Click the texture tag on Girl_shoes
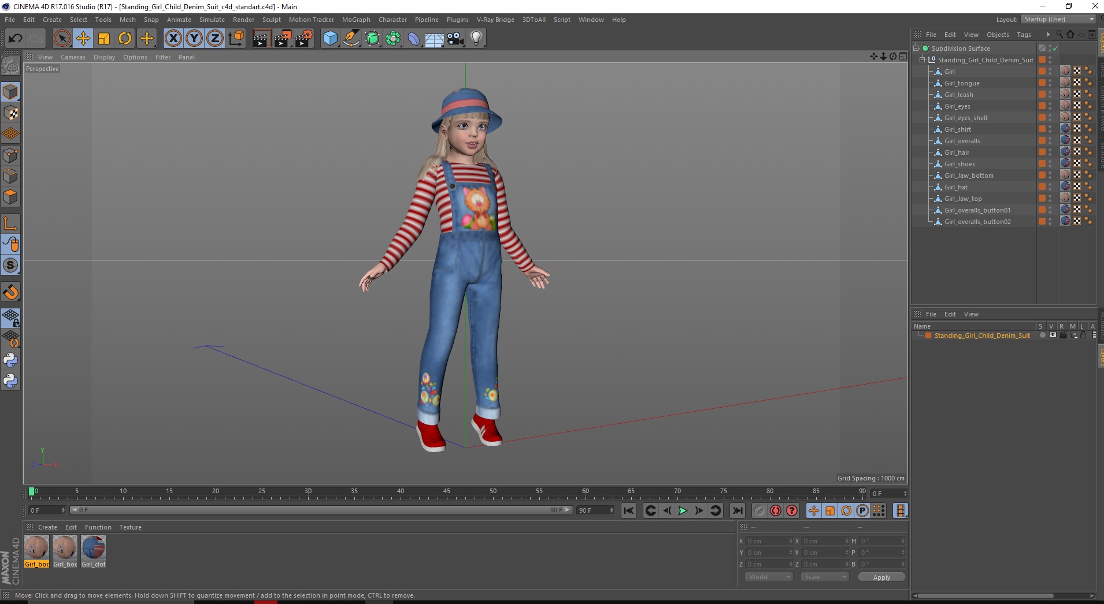The height and width of the screenshot is (604, 1104). click(x=1065, y=163)
